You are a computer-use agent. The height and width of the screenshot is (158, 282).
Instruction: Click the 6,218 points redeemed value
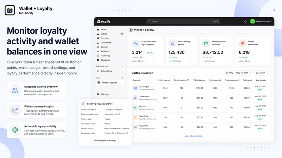[x=244, y=52]
